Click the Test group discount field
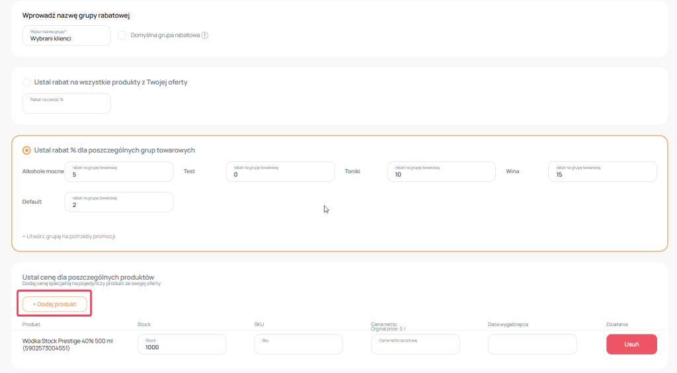The width and height of the screenshot is (677, 373). [280, 172]
